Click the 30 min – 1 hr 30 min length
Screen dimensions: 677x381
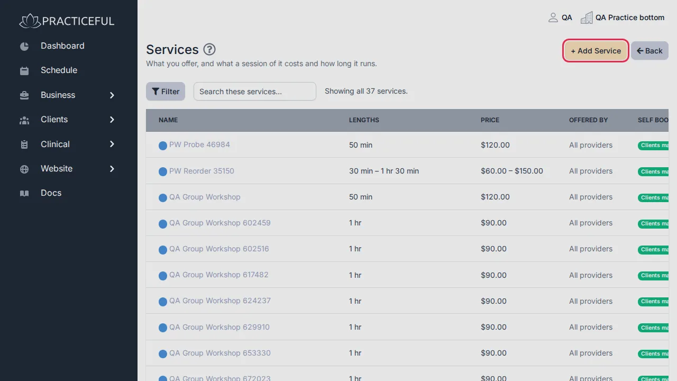click(384, 171)
